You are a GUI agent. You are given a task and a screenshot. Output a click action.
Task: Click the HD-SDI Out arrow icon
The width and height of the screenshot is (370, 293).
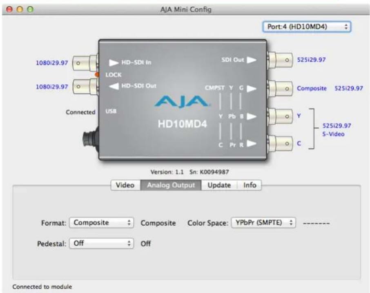(x=114, y=86)
